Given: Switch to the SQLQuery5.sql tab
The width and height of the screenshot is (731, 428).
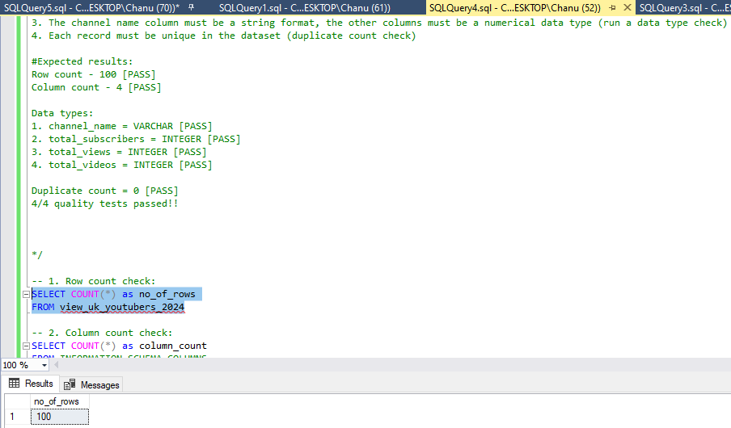Looking at the screenshot, I should tap(92, 7).
